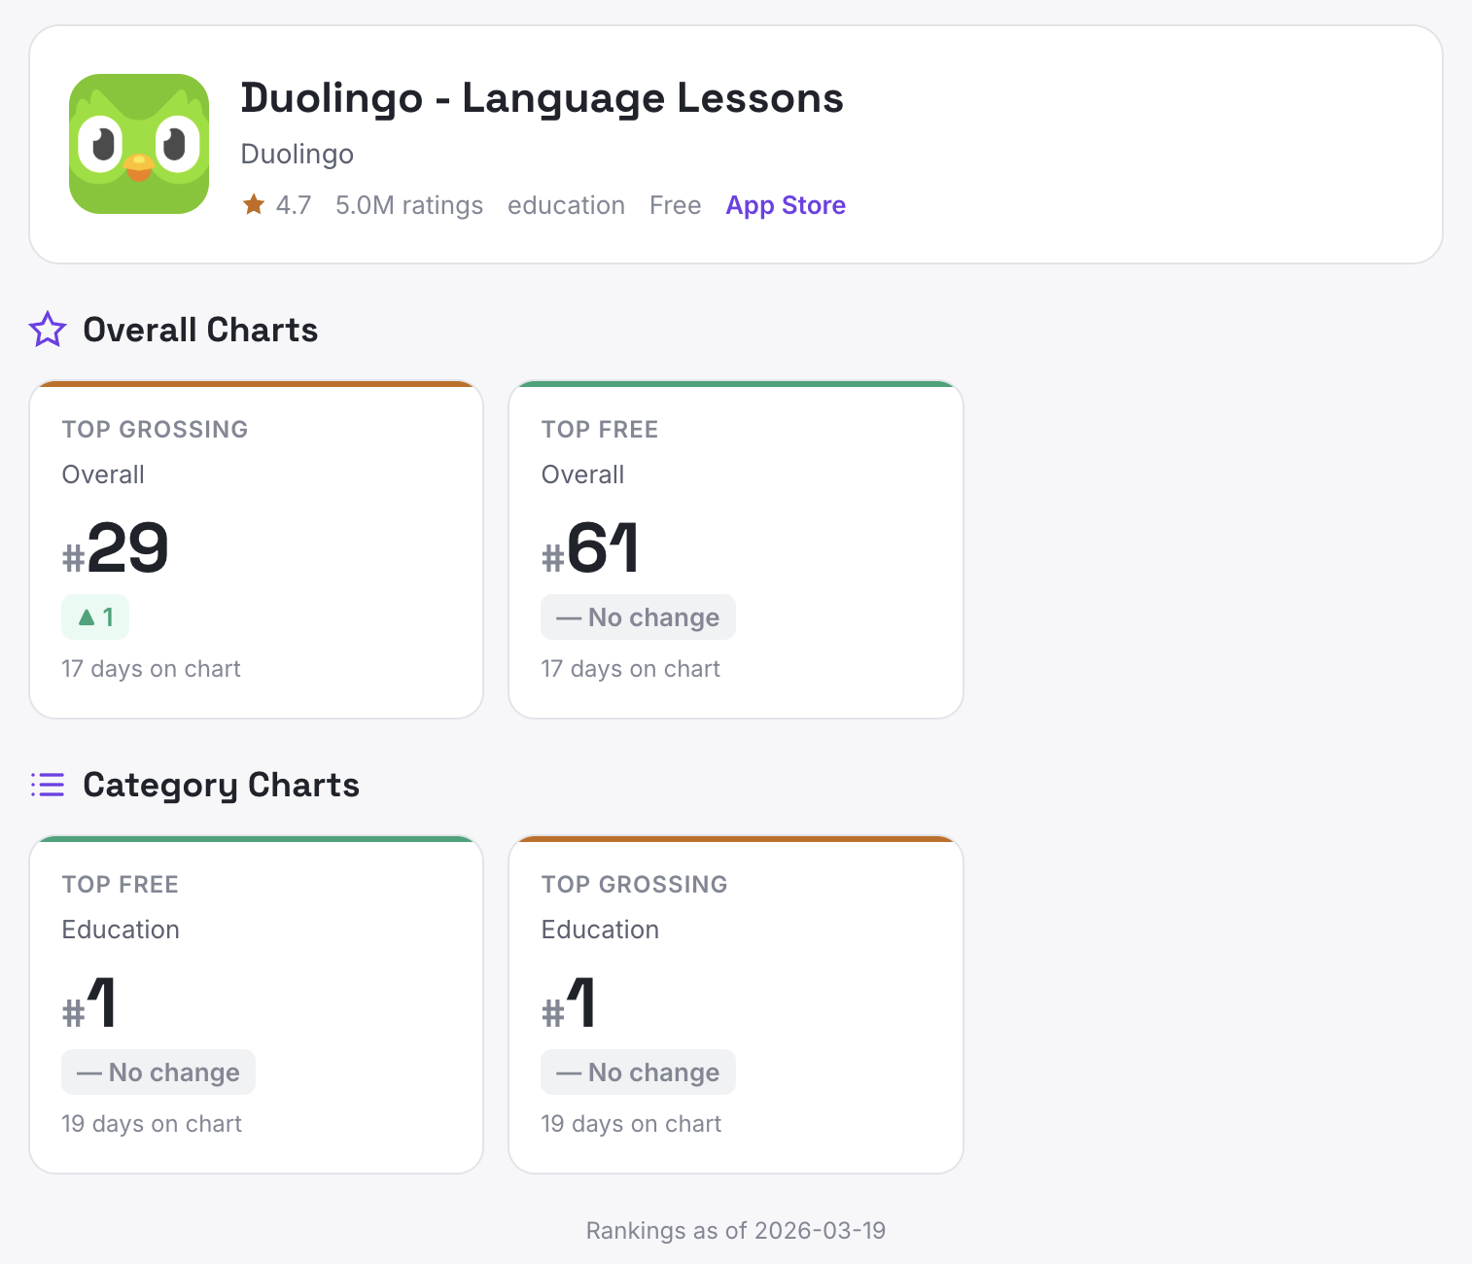Click #1 rank in Top Free Education
The width and height of the screenshot is (1472, 1264).
coord(89,1004)
